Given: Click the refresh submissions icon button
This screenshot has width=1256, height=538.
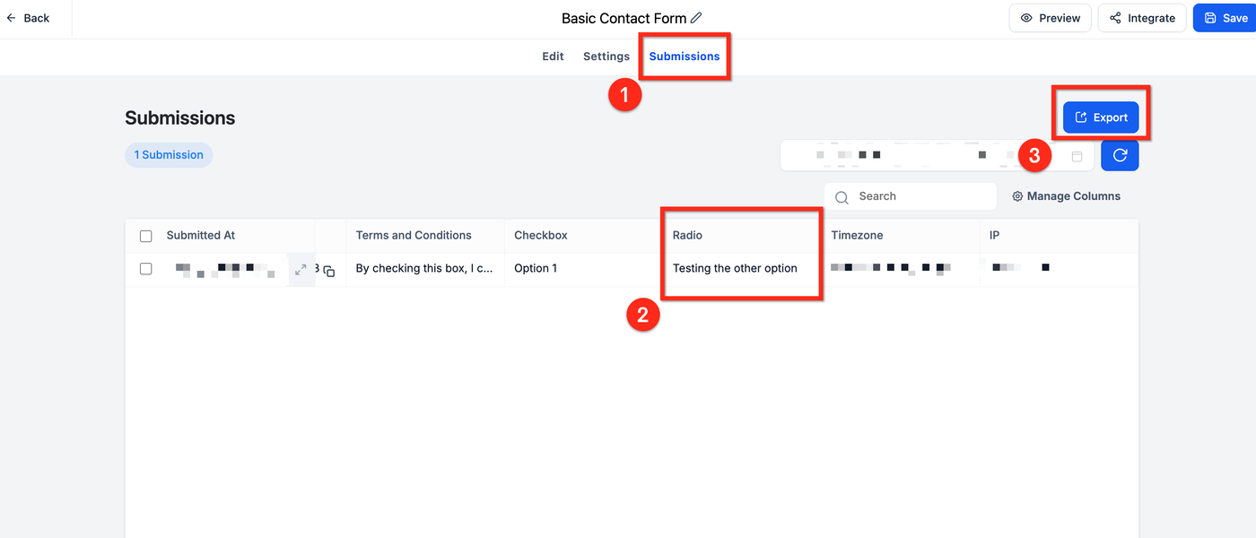Looking at the screenshot, I should (1120, 155).
